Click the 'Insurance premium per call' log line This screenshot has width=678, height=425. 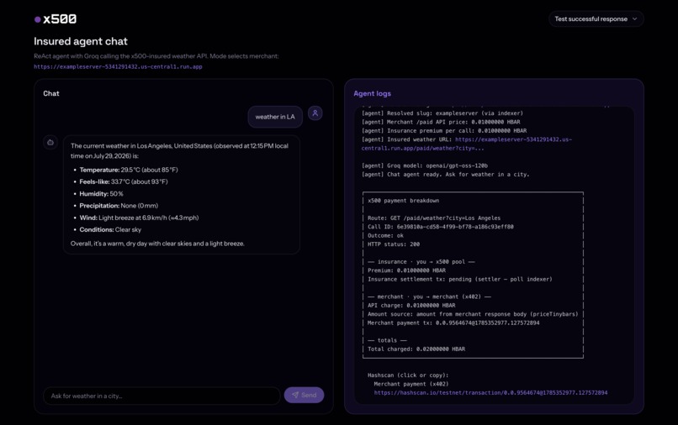coord(444,130)
